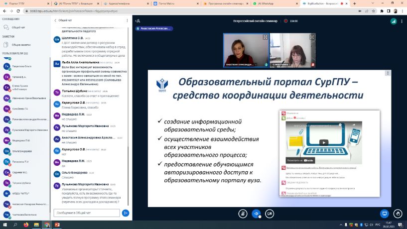Select user ФГБОУ НГПУ
This screenshot has height=229, width=407.
(26, 194)
